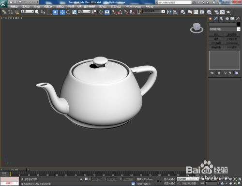Image resolution: width=242 pixels, height=186 pixels.
Task: Open the Group menu
Action: click(x=37, y=7)
